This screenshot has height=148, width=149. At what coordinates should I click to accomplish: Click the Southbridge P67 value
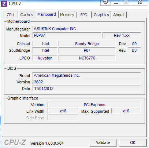[x=87, y=50]
